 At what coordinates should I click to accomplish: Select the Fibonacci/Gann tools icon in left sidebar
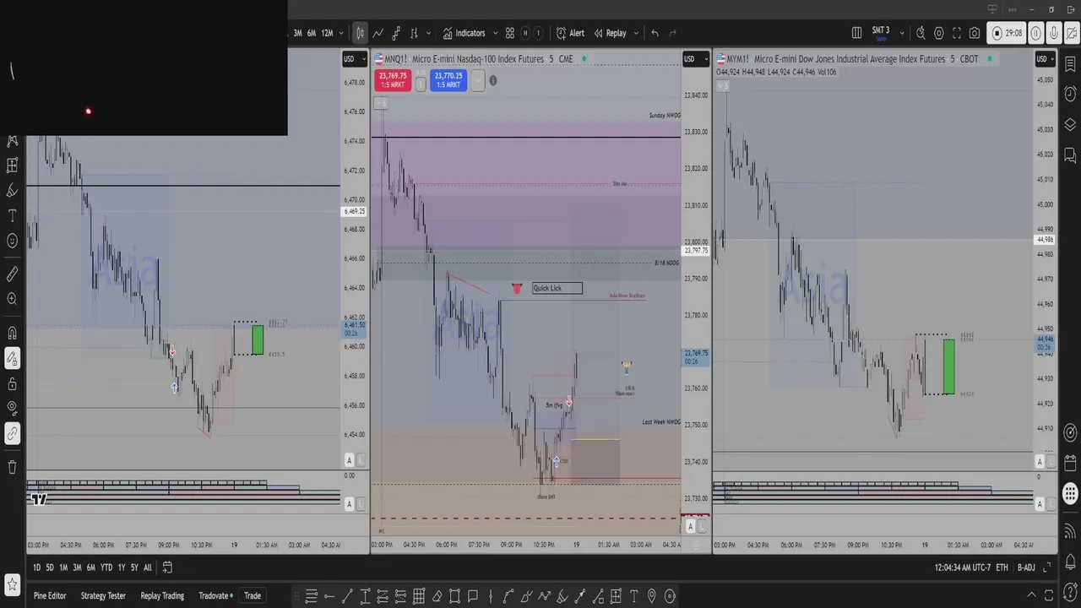(12, 166)
